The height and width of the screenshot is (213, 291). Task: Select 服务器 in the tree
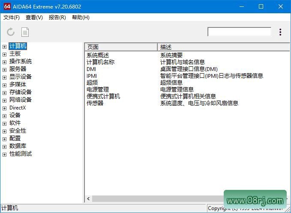point(18,69)
